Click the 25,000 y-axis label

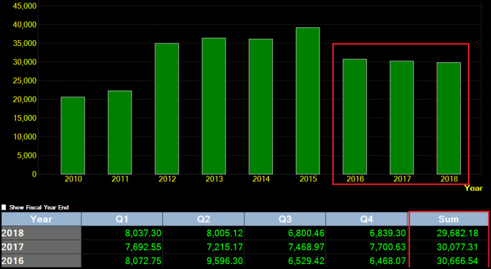(x=25, y=81)
